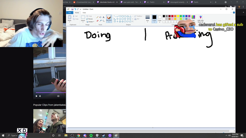The width and height of the screenshot is (246, 138).
Task: Click the Resize button
Action: pyautogui.click(x=90, y=19)
